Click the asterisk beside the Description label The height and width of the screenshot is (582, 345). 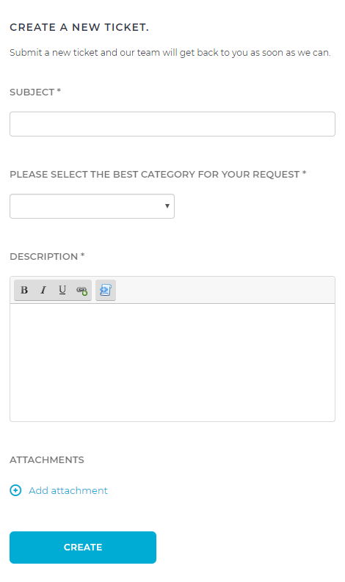coord(82,255)
